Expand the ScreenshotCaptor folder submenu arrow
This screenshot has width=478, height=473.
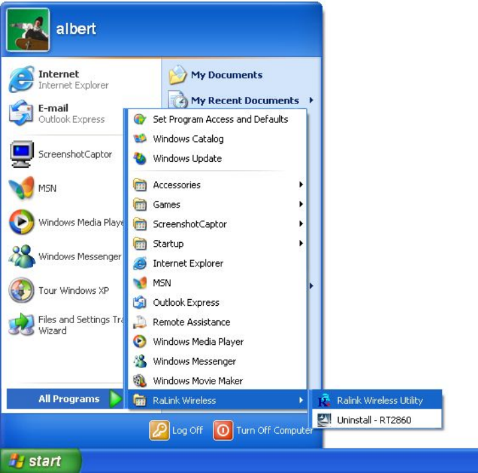[x=301, y=224]
